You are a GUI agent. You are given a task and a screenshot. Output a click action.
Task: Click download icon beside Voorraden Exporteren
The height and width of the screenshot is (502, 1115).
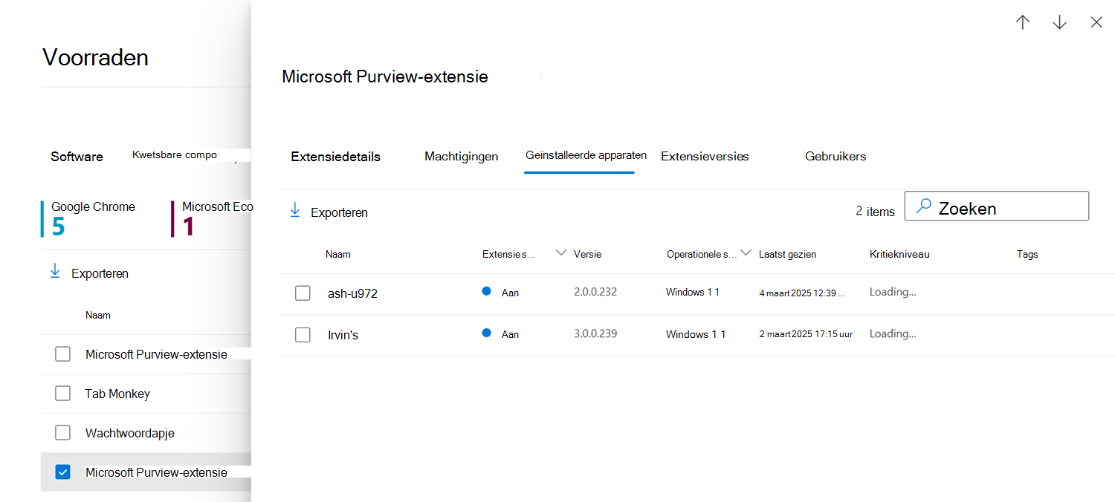click(x=55, y=272)
